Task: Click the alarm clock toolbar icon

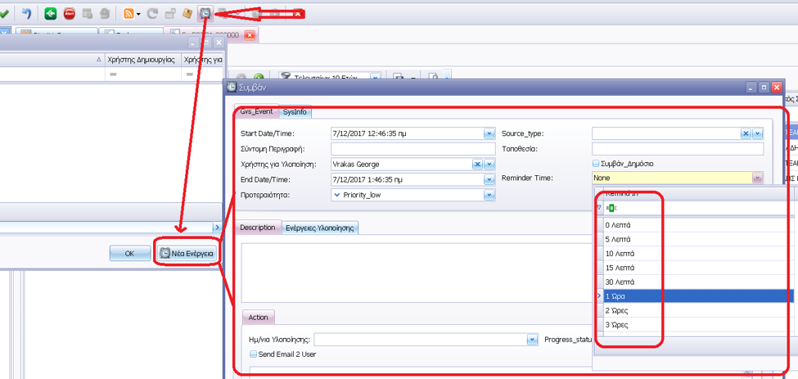Action: 206,13
